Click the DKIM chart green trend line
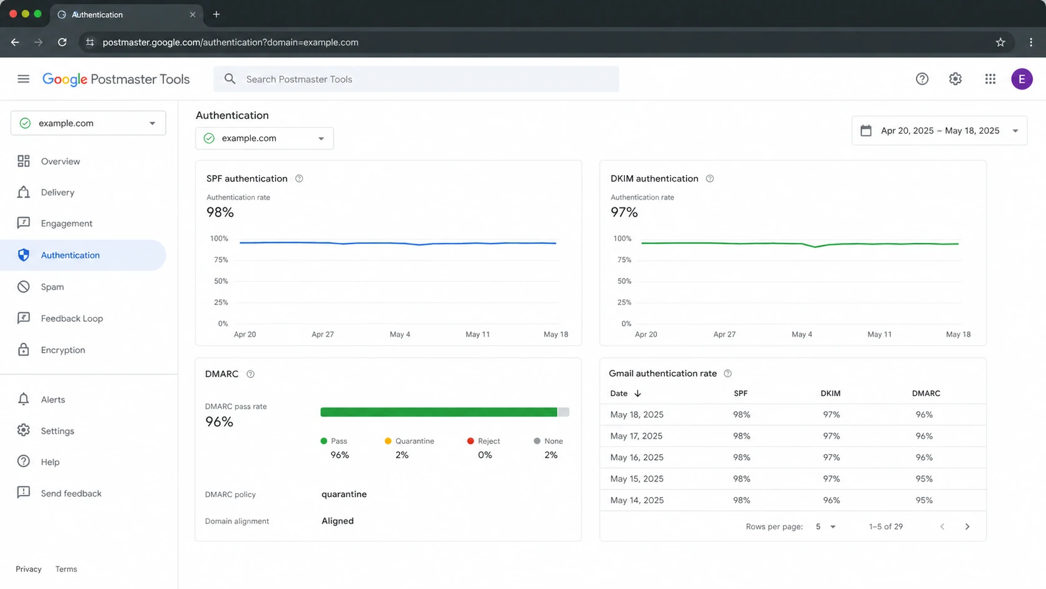 [800, 243]
